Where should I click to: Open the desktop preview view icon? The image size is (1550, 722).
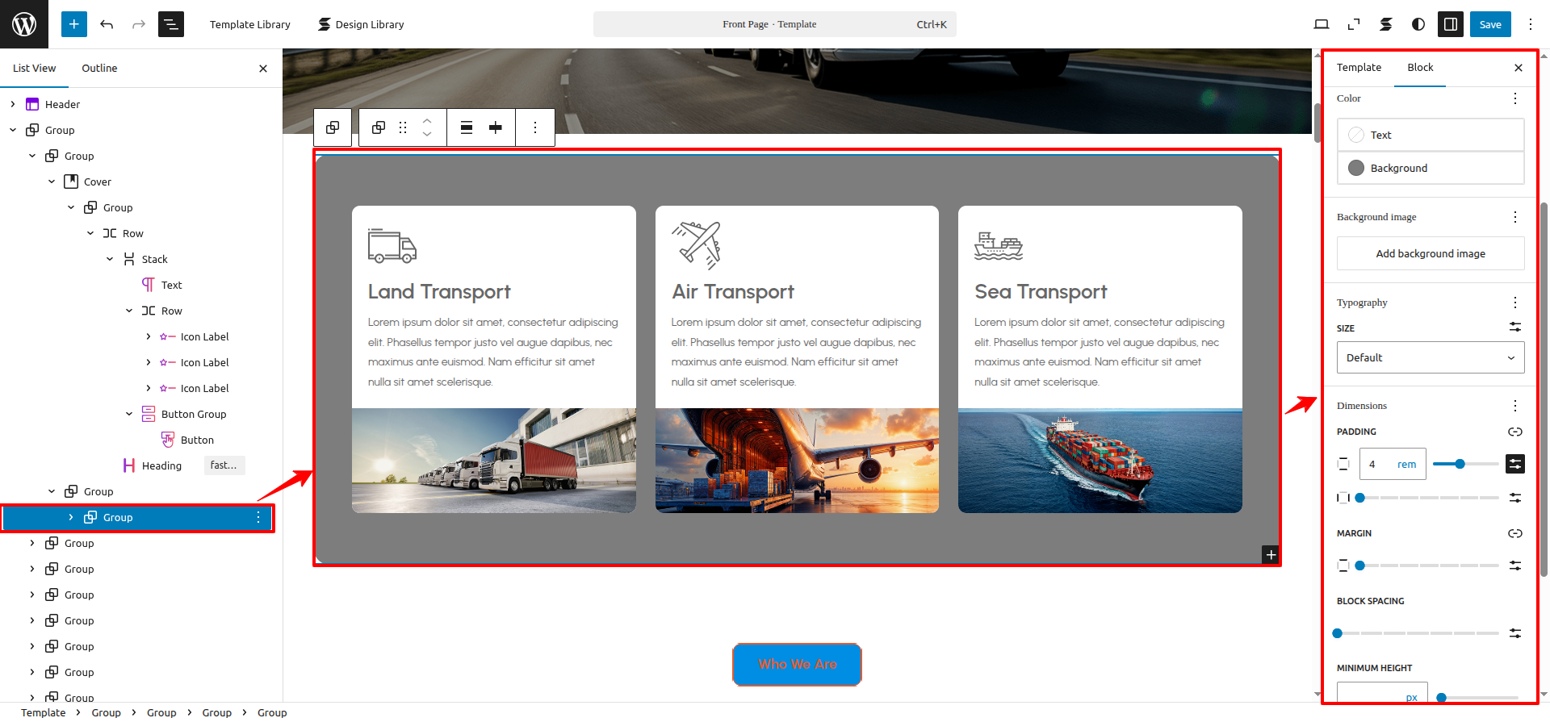coord(1322,24)
